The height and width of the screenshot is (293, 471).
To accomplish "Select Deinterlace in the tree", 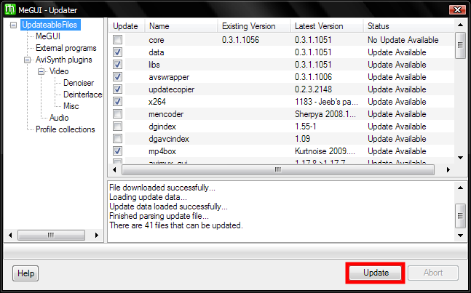I will click(82, 95).
